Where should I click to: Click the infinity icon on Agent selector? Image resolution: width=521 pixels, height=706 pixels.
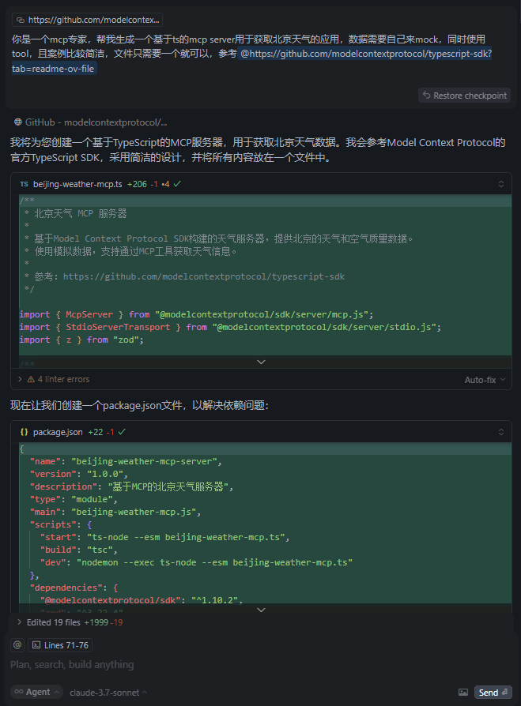tap(19, 692)
